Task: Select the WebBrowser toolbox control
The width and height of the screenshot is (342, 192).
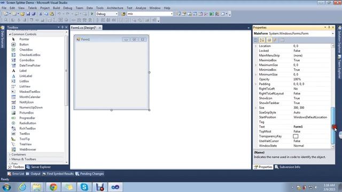Action: 28,149
